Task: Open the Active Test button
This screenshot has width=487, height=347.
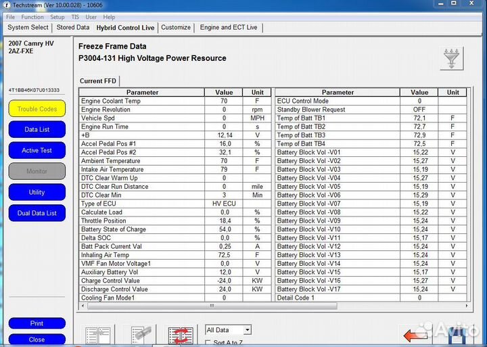Action: pyautogui.click(x=37, y=150)
